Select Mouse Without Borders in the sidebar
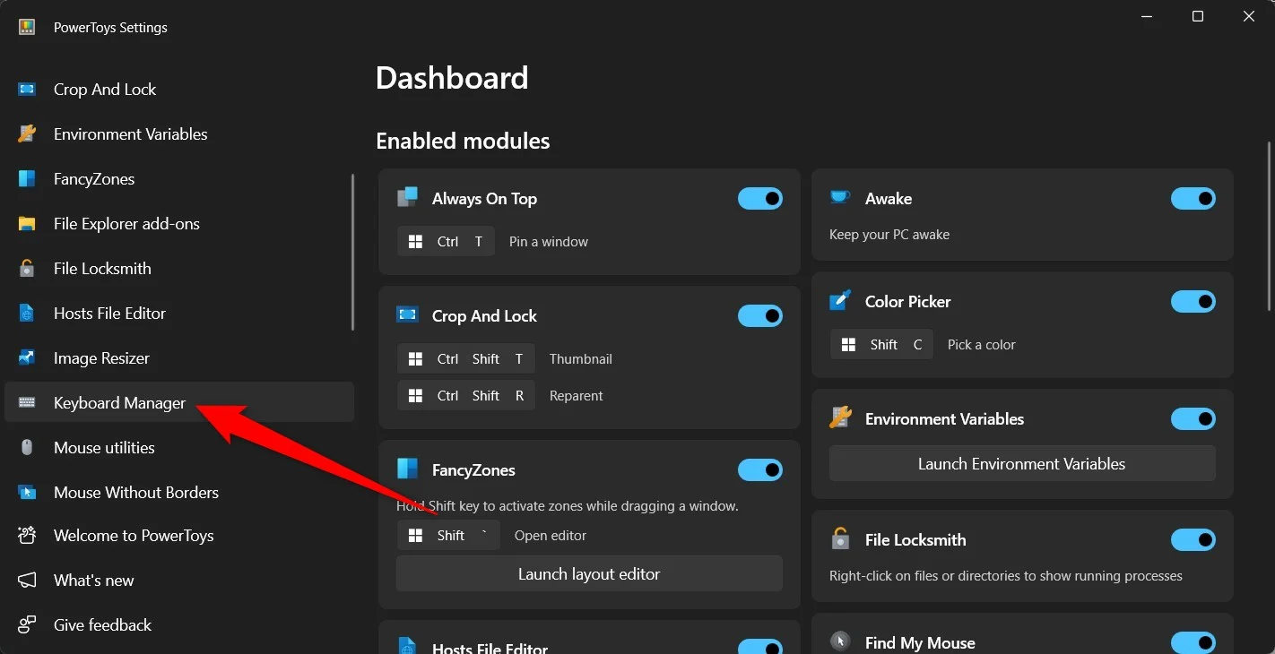1275x654 pixels. pyautogui.click(x=179, y=492)
